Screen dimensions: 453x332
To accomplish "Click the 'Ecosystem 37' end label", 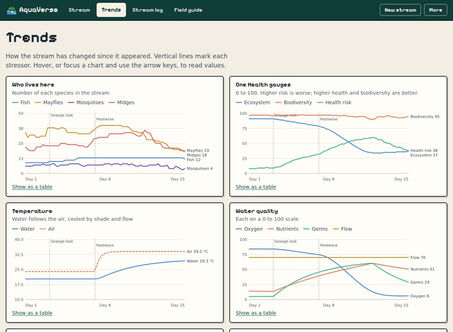I will pyautogui.click(x=424, y=155).
